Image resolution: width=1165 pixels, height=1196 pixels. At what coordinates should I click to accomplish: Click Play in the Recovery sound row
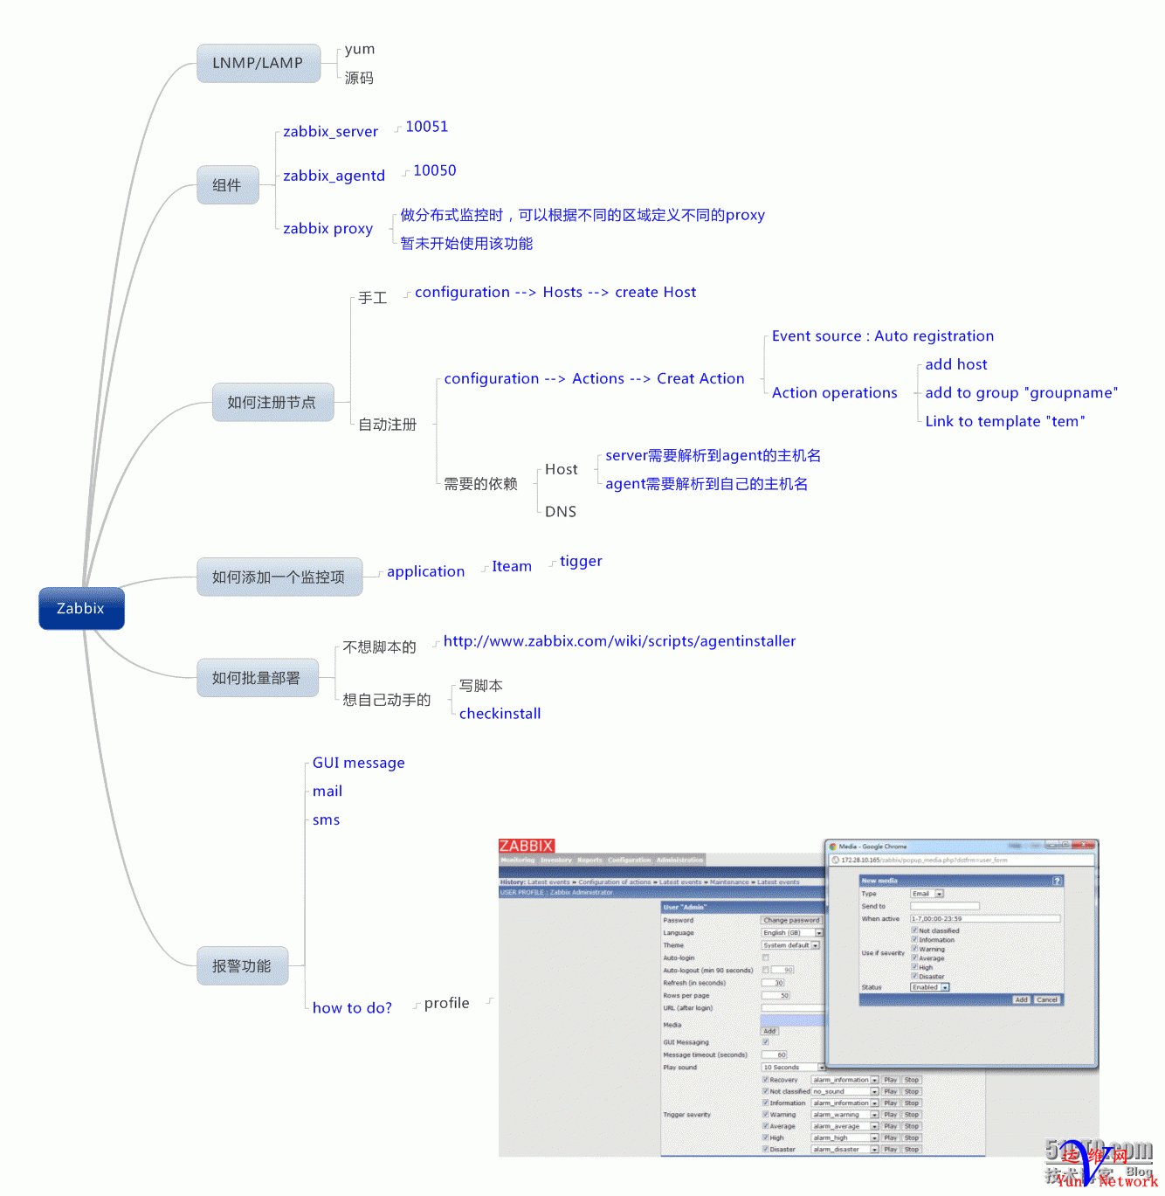click(x=891, y=1080)
